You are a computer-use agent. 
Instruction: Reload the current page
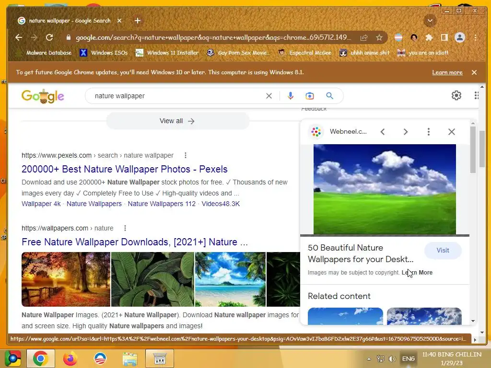click(49, 37)
